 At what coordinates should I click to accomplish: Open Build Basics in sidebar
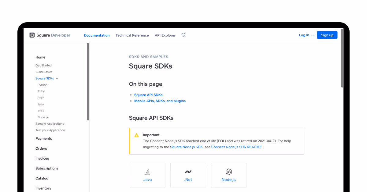[44, 72]
